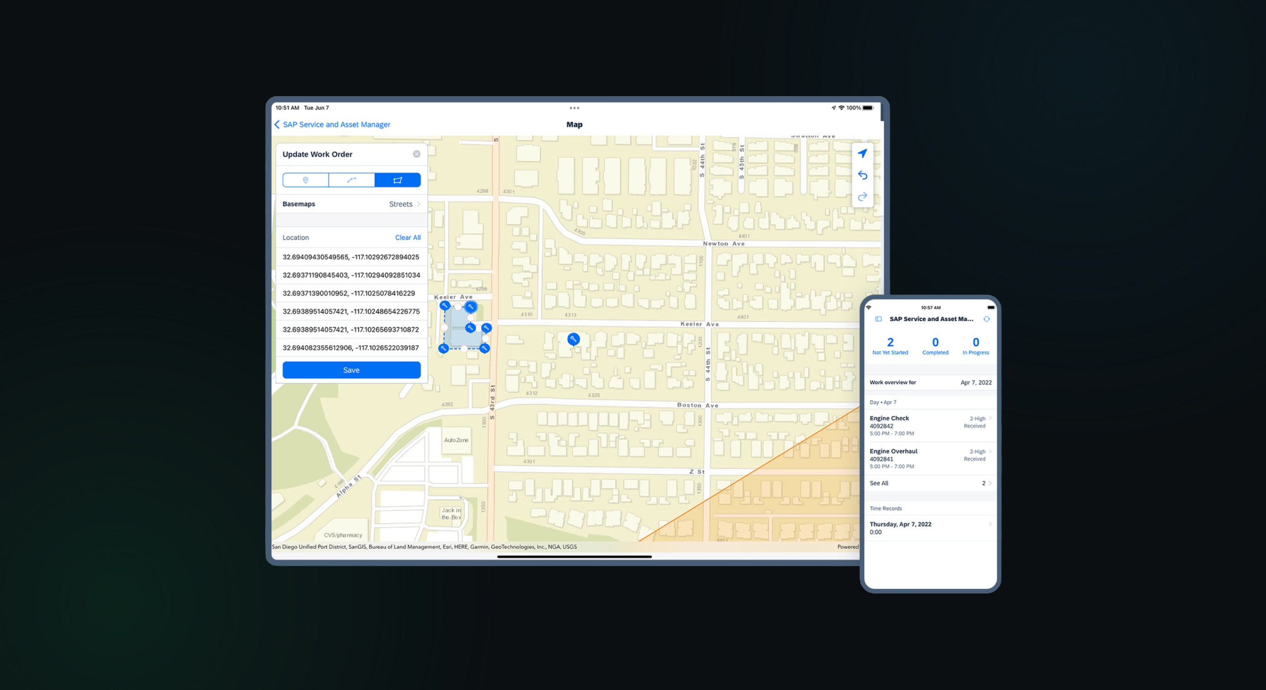The image size is (1266, 690).
Task: Center map on current location arrow
Action: click(x=862, y=153)
